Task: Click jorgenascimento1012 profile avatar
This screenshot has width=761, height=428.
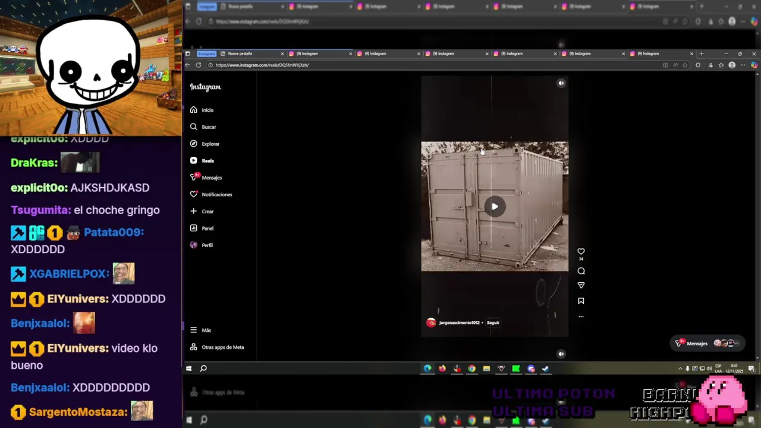Action: [x=431, y=323]
